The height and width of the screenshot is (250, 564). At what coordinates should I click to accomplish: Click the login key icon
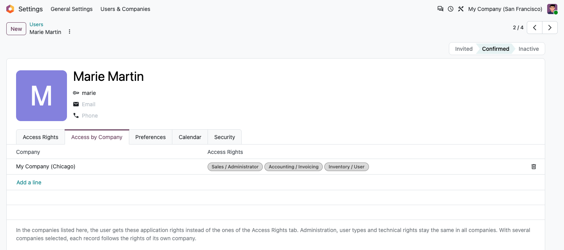76,93
